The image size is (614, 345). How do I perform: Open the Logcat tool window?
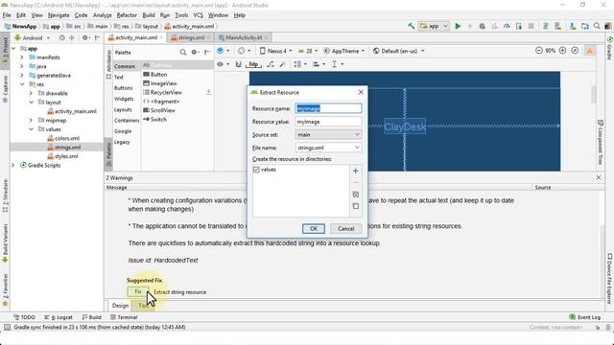point(59,317)
